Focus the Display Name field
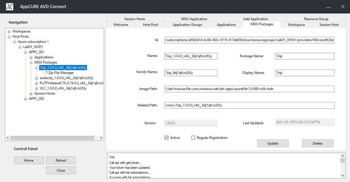Viewport: 350px width, 182px height. (x=305, y=73)
